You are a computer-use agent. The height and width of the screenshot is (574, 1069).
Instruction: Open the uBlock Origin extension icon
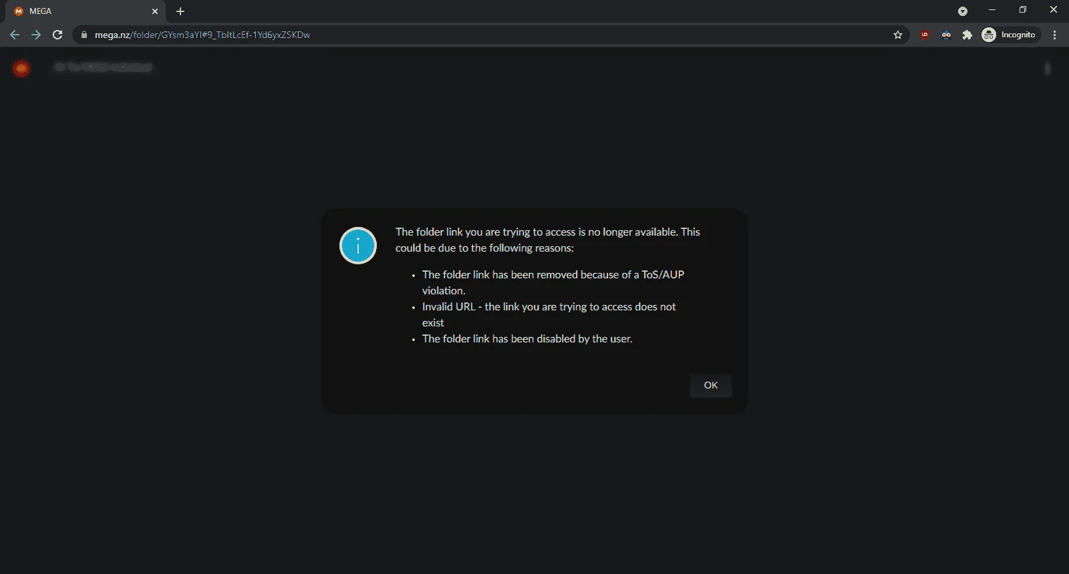tap(925, 35)
